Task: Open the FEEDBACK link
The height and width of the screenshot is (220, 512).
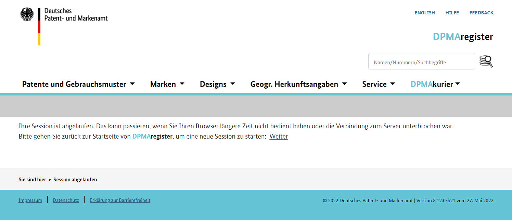Action: point(482,13)
